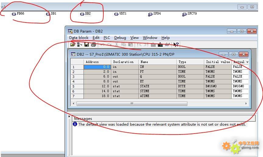Select the SFB4 block in project
The image size is (263, 157).
(x=155, y=14)
